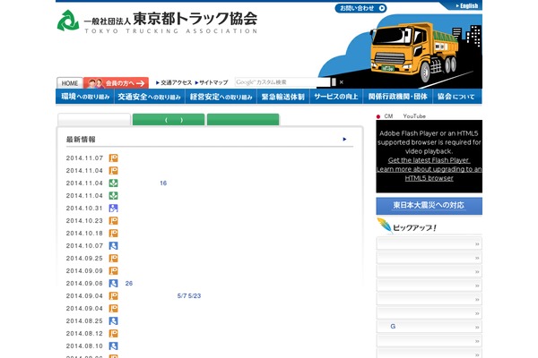Click the date text 2014.10.07
Viewport: 538px width, 358px height.
tap(84, 245)
